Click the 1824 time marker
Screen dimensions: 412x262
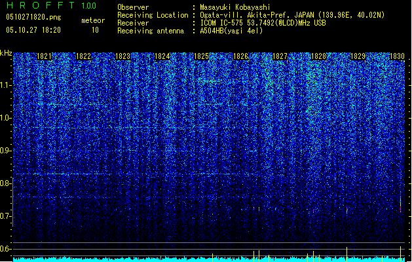point(162,56)
